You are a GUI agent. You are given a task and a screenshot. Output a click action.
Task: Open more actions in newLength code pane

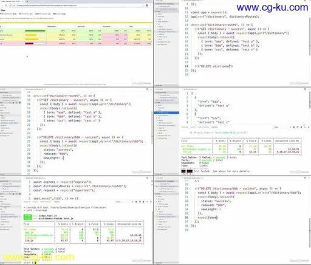tap(151, 89)
